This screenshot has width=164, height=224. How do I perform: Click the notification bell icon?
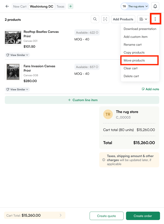155,6
